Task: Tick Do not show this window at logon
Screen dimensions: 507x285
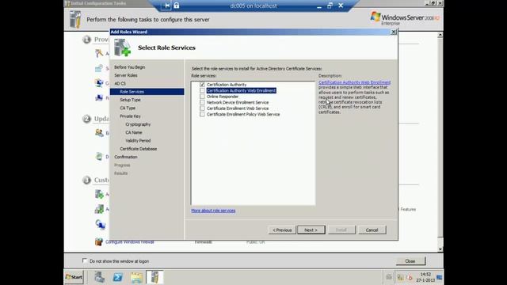Action: 85,260
